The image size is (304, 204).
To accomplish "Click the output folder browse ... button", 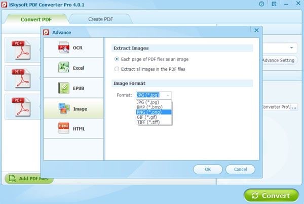I will (294, 107).
